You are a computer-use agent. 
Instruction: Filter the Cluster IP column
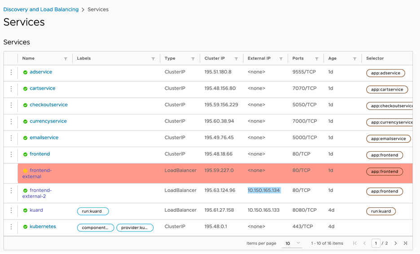coord(236,59)
